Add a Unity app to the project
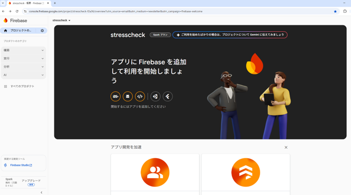This screenshot has height=195, width=351. 155,97
